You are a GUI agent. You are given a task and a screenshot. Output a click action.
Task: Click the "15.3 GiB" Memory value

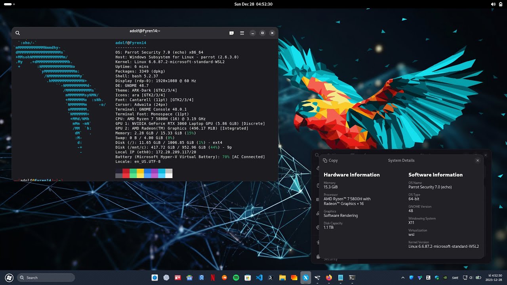[x=331, y=187]
